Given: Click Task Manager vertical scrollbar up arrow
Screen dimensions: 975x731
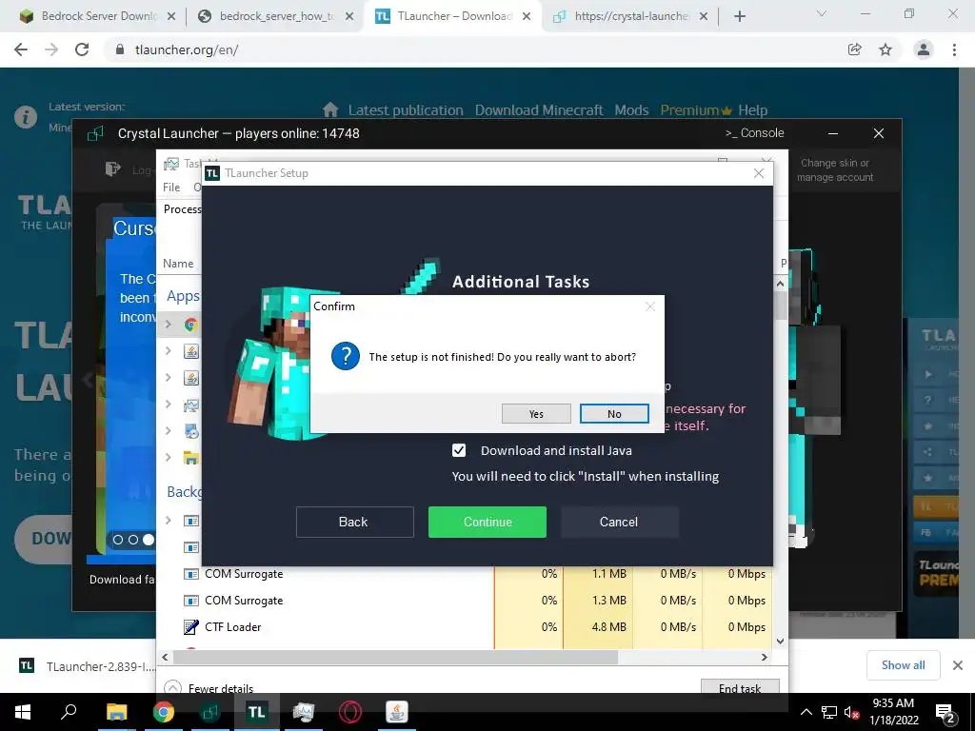Looking at the screenshot, I should pyautogui.click(x=781, y=284).
